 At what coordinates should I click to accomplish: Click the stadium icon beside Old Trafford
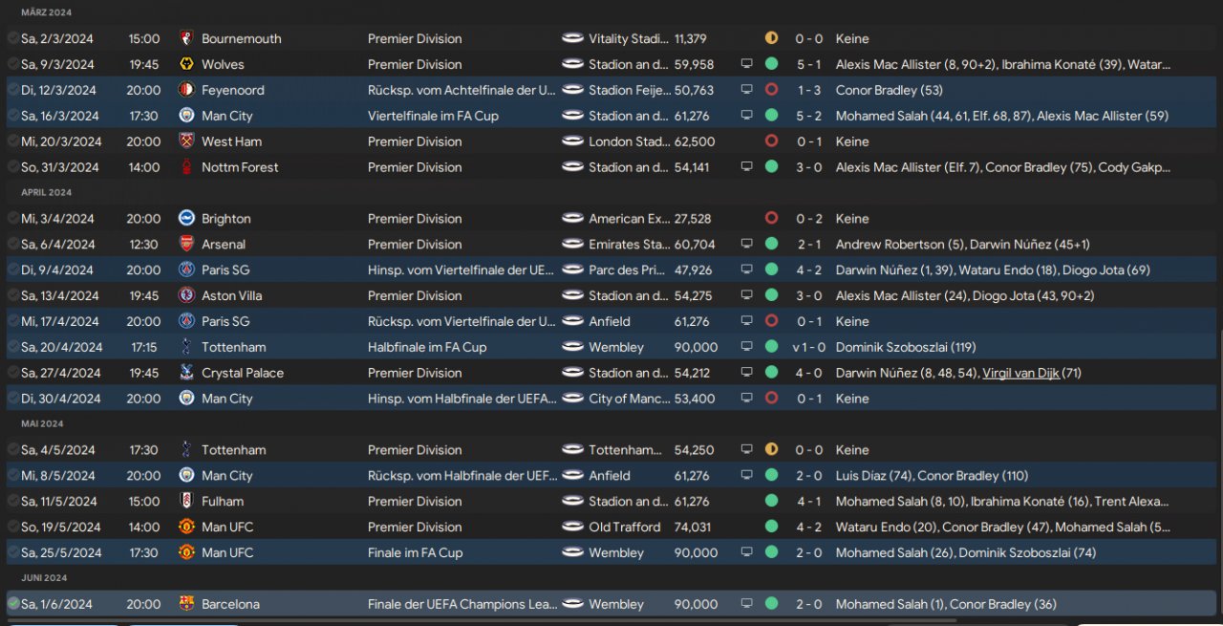tap(572, 527)
